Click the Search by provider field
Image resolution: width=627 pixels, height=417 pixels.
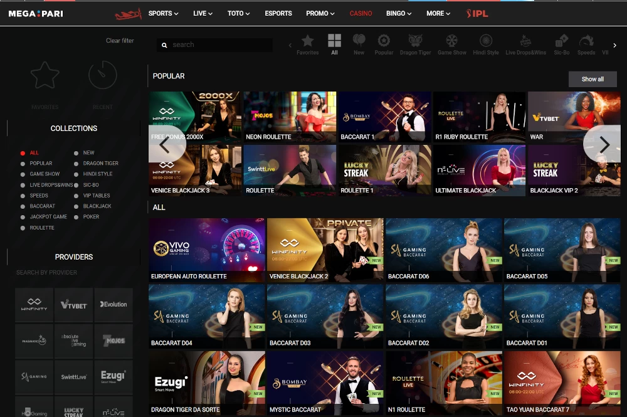pyautogui.click(x=47, y=273)
